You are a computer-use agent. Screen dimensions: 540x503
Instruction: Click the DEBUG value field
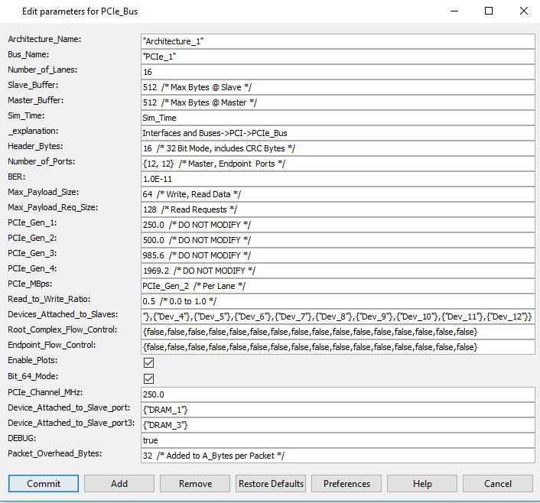point(337,440)
